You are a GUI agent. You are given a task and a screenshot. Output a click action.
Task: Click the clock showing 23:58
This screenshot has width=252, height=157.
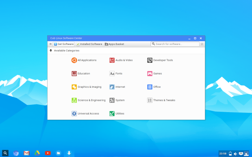[223, 154]
